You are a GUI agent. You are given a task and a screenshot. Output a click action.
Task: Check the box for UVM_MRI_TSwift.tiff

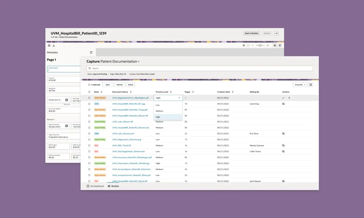(x=89, y=145)
